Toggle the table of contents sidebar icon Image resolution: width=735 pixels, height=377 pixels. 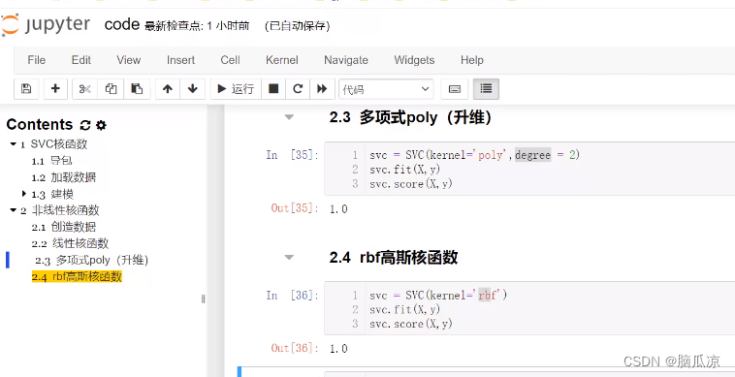click(486, 89)
